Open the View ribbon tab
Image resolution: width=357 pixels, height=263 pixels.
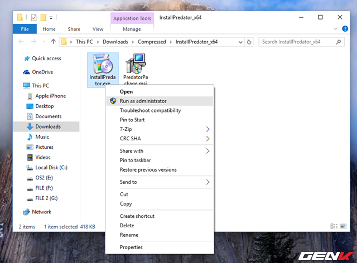[98, 29]
